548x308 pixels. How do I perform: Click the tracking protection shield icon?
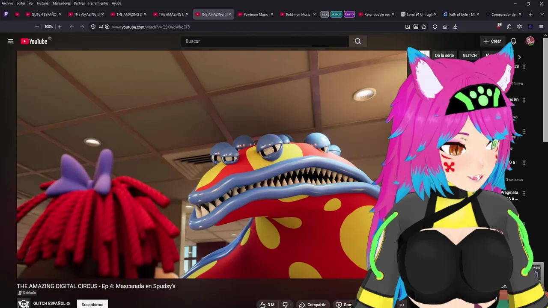coord(93,27)
